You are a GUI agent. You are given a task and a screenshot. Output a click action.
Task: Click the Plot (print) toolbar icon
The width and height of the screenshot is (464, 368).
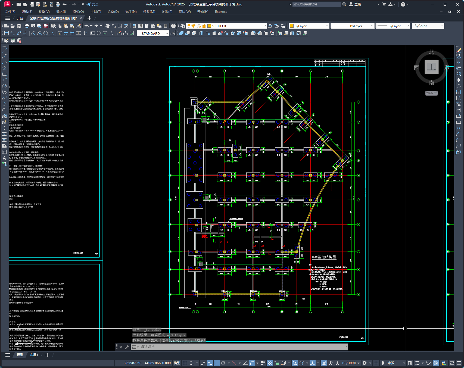click(x=27, y=26)
